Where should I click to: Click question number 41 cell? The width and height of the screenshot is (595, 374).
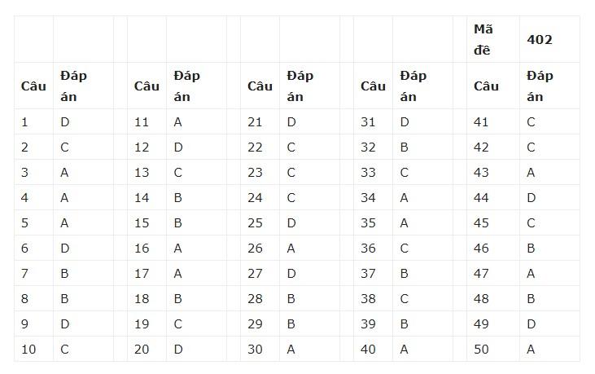click(x=481, y=122)
